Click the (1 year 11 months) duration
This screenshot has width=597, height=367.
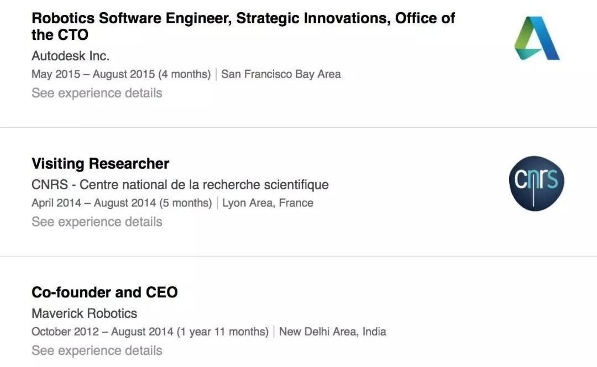(x=222, y=332)
